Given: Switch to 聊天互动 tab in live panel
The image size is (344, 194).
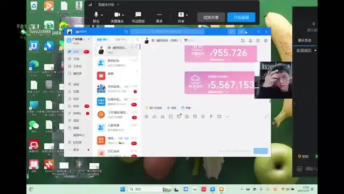Looking at the screenshot, I should pos(304,40).
